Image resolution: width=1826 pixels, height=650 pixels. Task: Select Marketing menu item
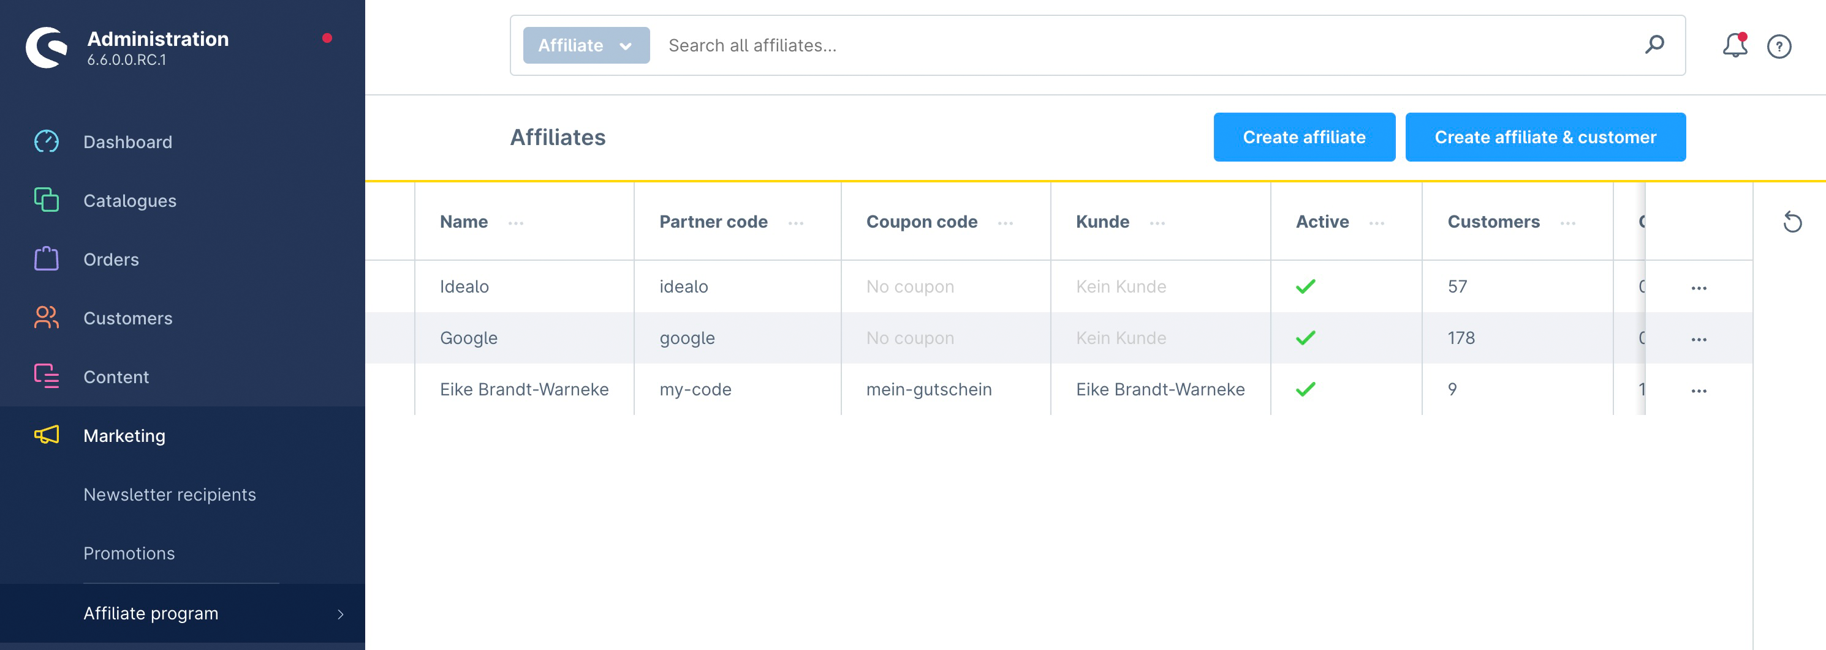[124, 435]
